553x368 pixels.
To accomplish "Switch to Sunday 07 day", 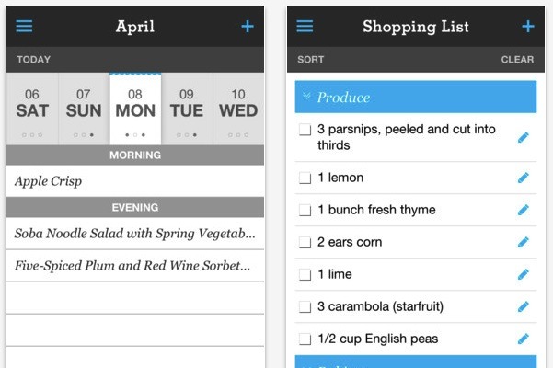I will tap(84, 105).
